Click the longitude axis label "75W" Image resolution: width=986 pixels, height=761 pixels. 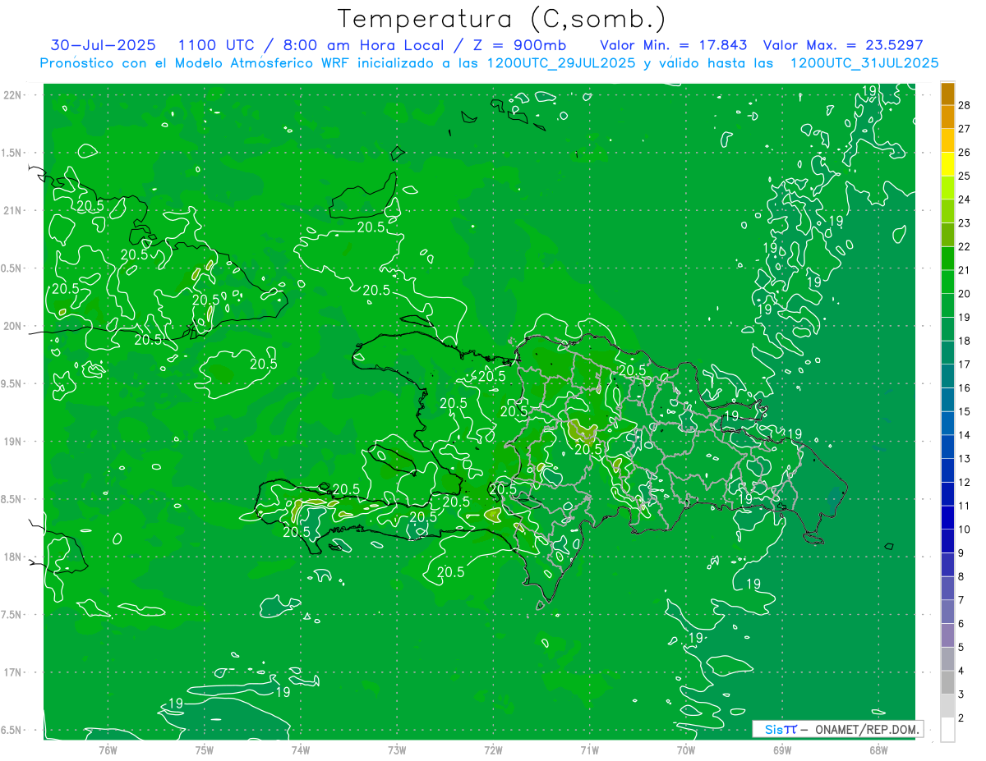[x=204, y=750]
